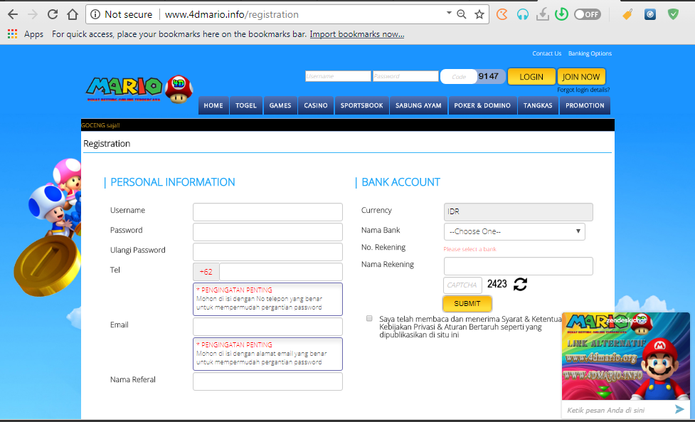695x422 pixels.
Task: Toggle the OFF extension switch
Action: pos(588,15)
